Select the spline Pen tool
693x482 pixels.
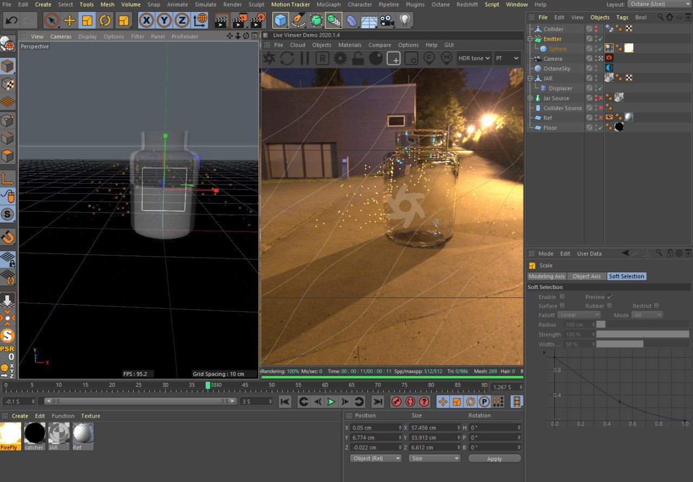(298, 21)
